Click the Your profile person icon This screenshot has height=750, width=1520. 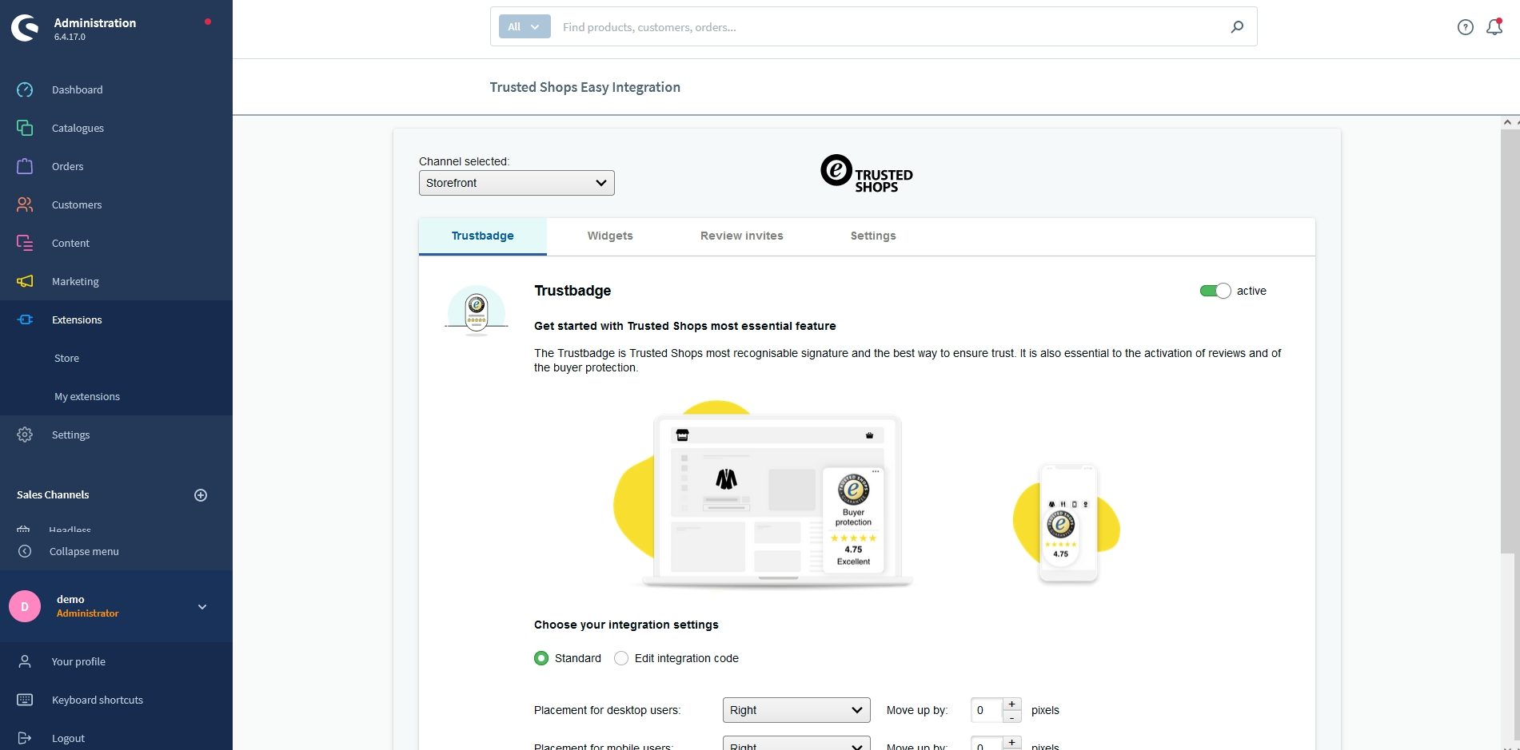(x=25, y=661)
